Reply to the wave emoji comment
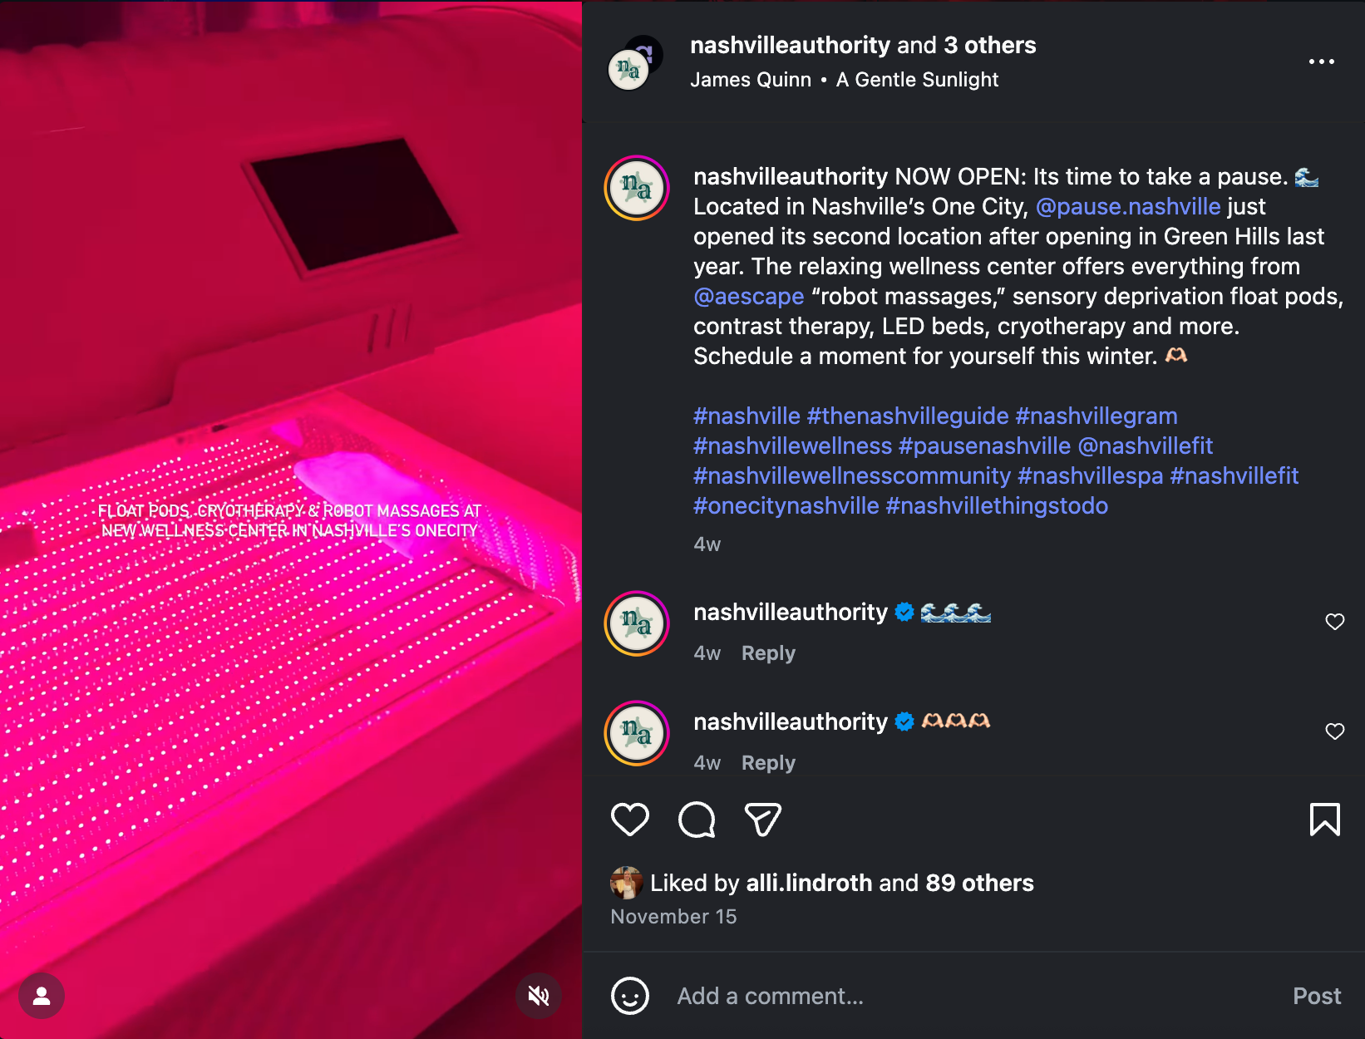 (768, 653)
